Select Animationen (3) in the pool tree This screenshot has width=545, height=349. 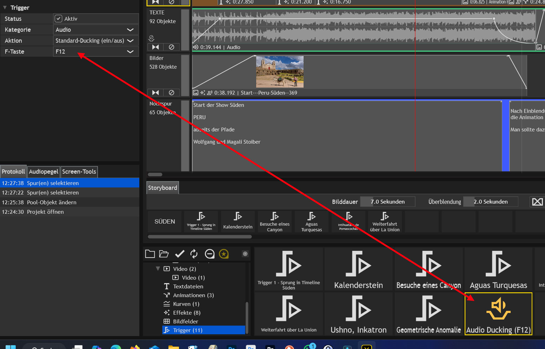click(x=193, y=295)
